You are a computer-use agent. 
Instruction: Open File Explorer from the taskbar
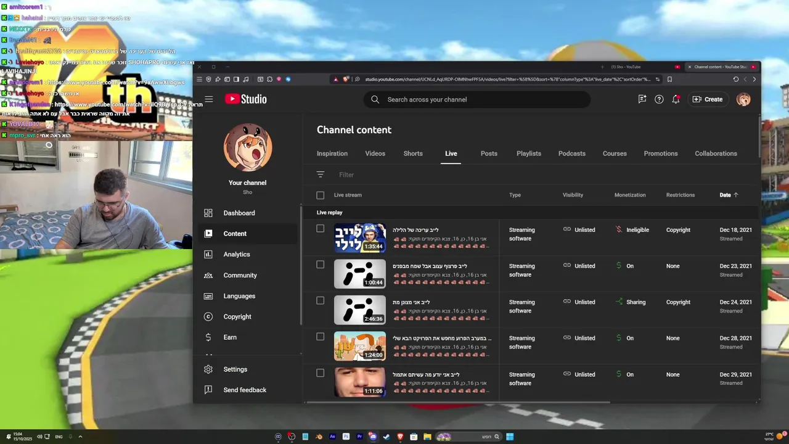[427, 437]
